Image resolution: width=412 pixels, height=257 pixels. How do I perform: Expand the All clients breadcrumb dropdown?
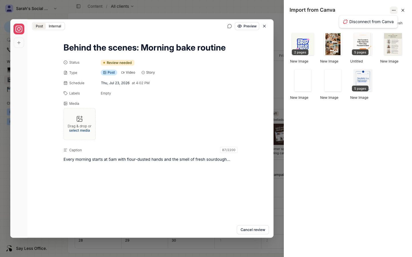click(122, 6)
